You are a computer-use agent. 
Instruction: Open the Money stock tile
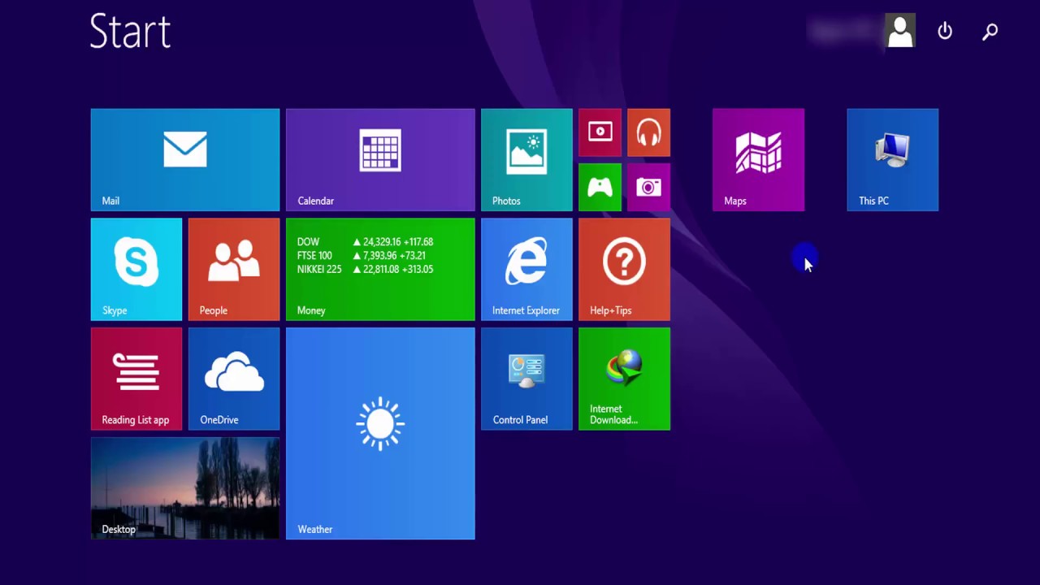[x=380, y=270]
